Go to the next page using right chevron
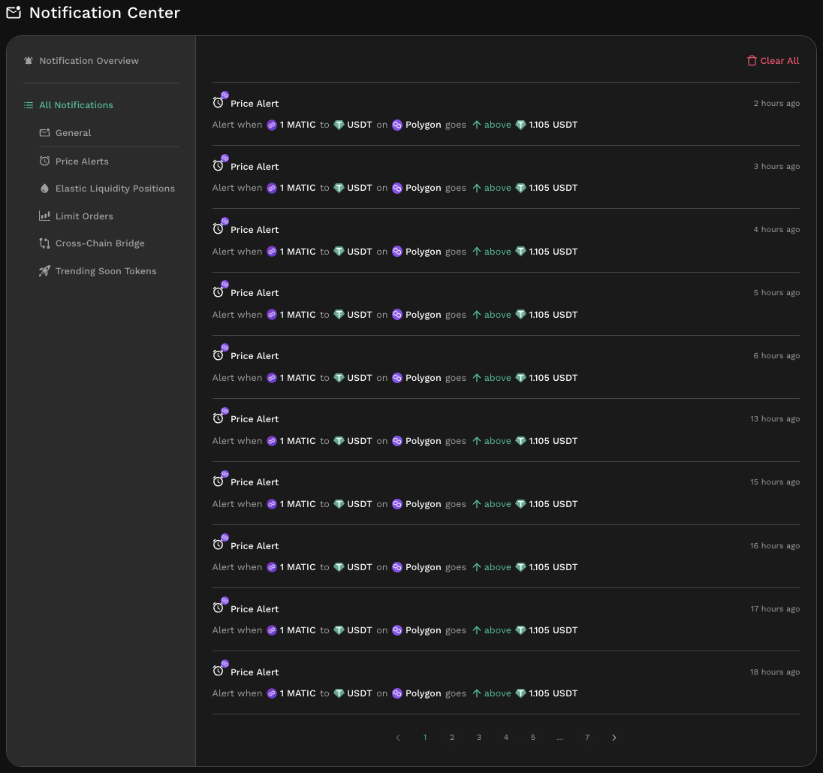 614,738
